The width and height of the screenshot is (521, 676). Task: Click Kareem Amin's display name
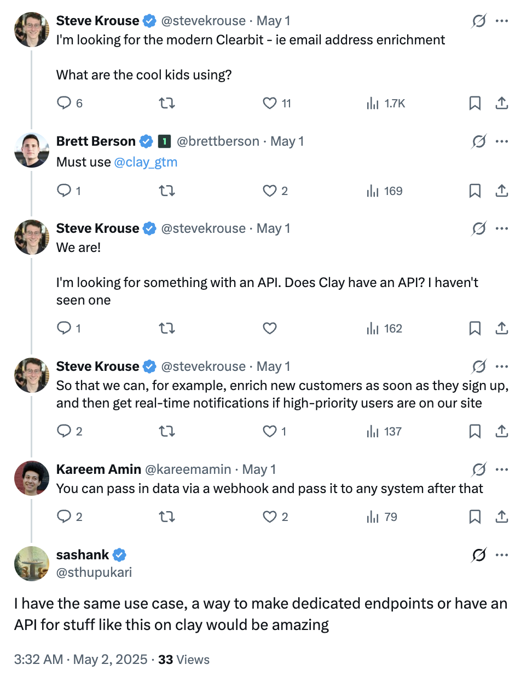coord(98,469)
